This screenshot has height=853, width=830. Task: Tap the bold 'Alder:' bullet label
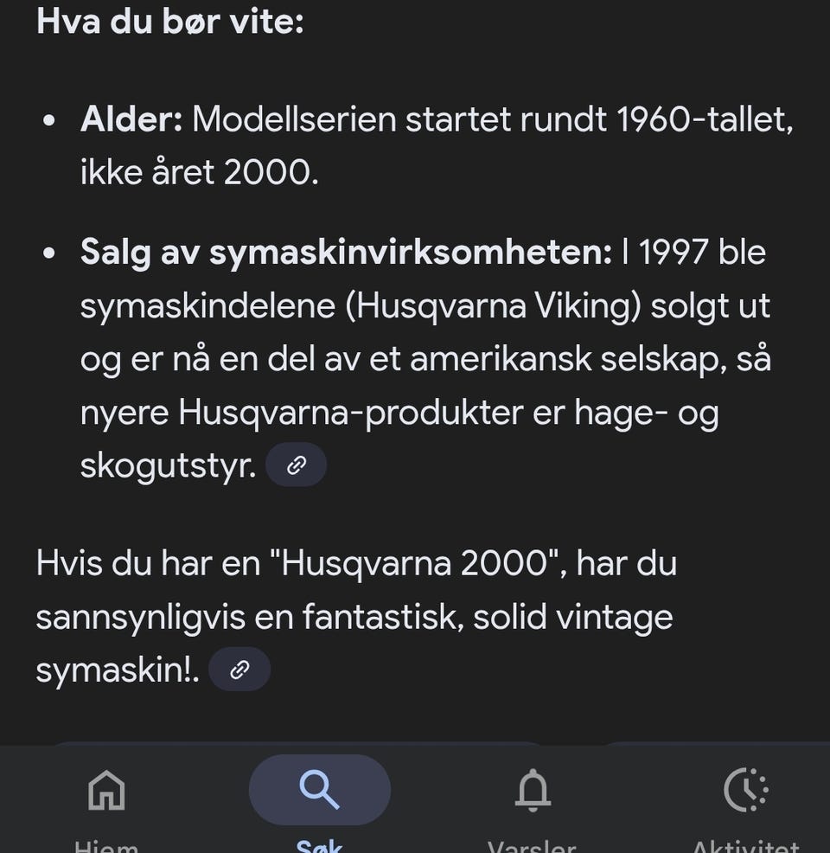(x=131, y=119)
